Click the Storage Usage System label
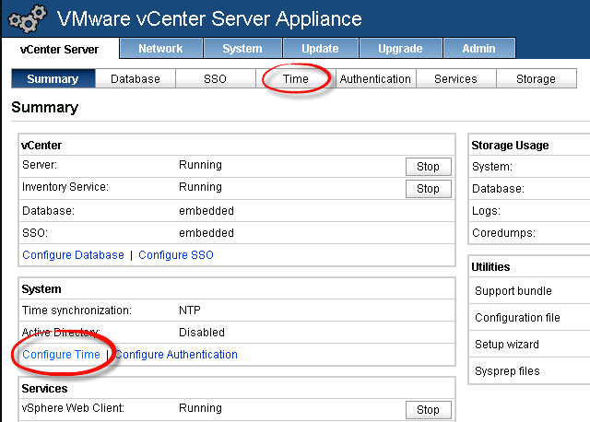Image resolution: width=590 pixels, height=422 pixels. (x=492, y=166)
